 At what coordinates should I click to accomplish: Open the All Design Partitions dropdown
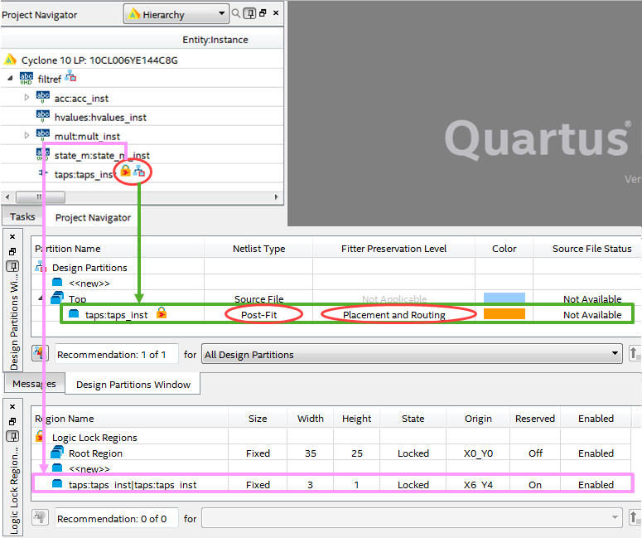(x=412, y=354)
